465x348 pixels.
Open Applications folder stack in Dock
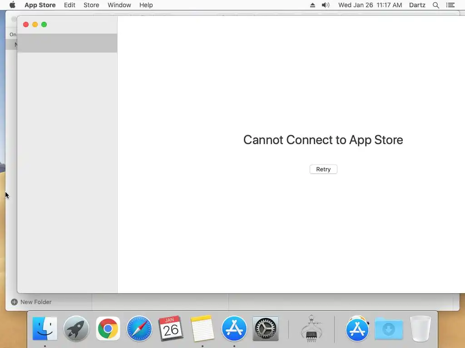click(357, 329)
